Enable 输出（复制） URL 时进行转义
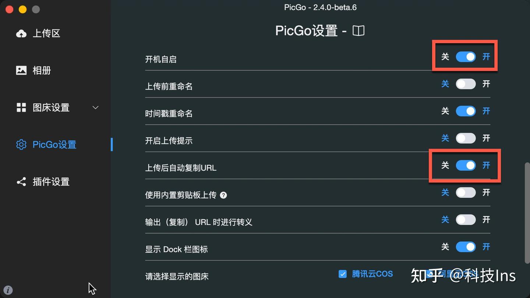Image resolution: width=530 pixels, height=298 pixels. point(466,220)
